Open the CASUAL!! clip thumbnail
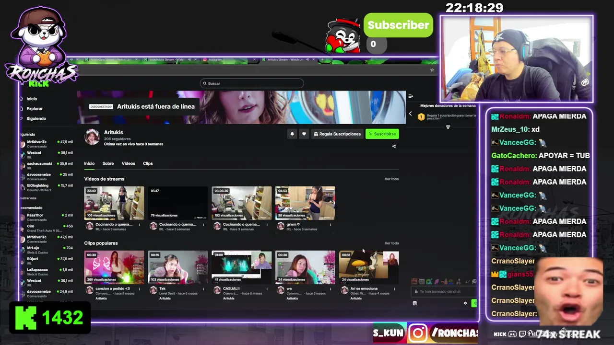614x345 pixels. click(x=242, y=267)
